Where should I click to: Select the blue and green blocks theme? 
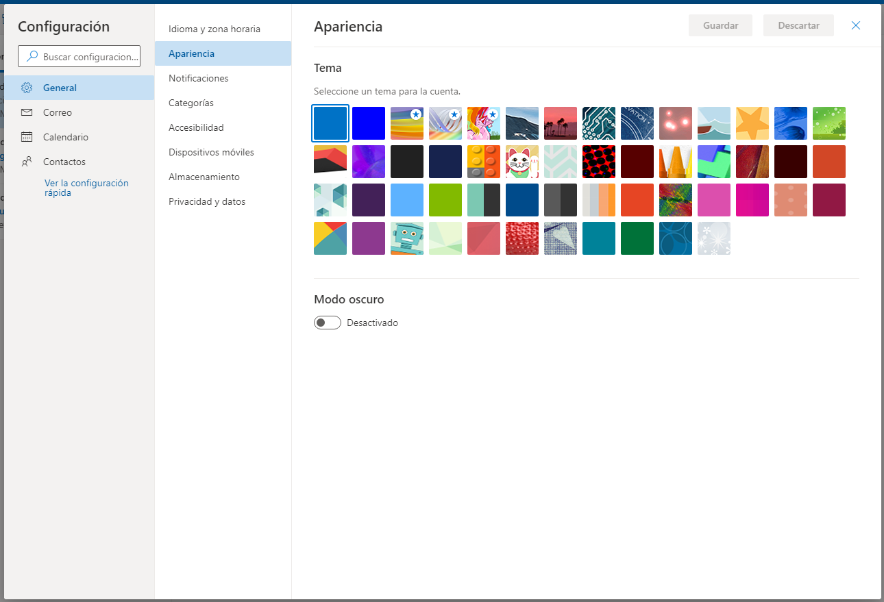(714, 162)
